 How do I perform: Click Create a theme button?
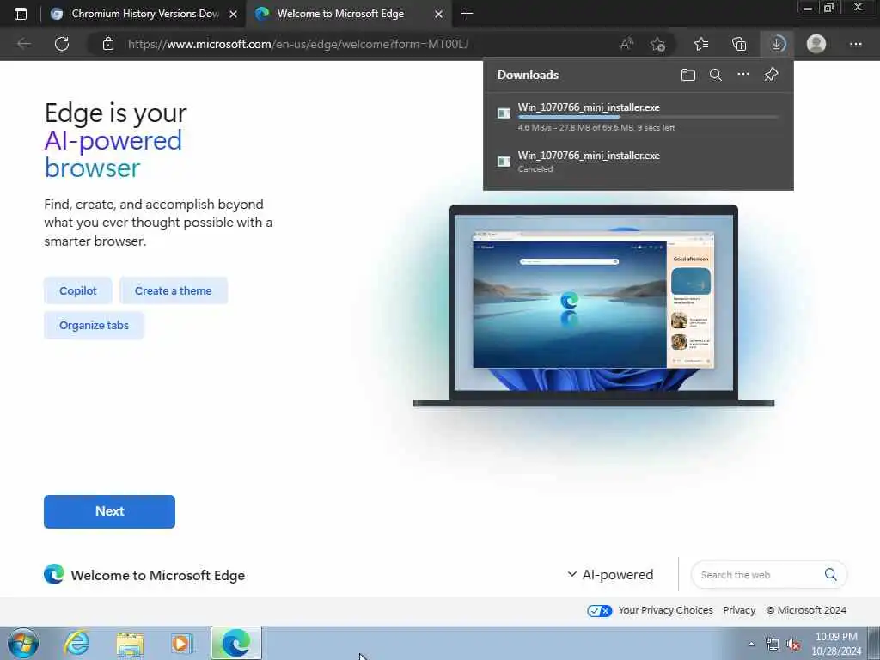click(173, 290)
